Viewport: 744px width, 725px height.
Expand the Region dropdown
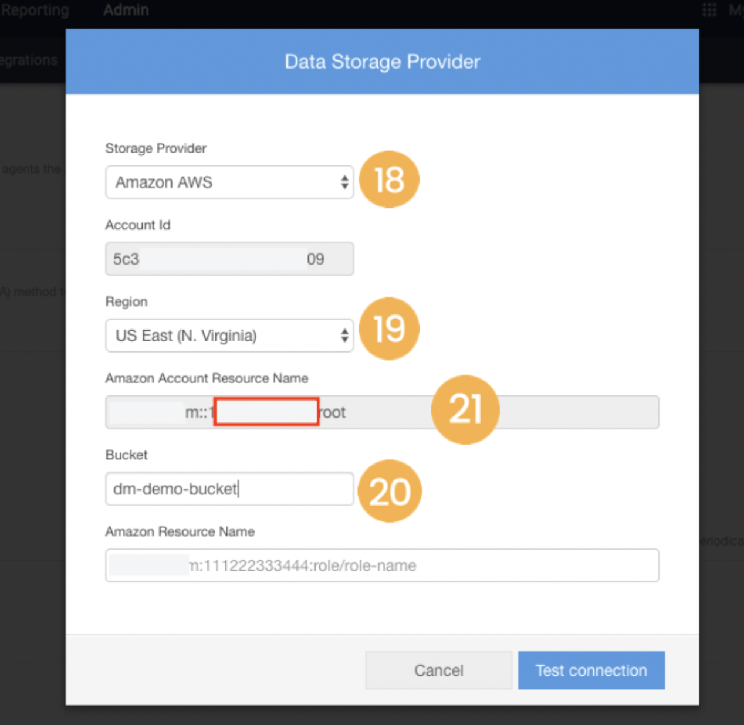click(x=229, y=336)
